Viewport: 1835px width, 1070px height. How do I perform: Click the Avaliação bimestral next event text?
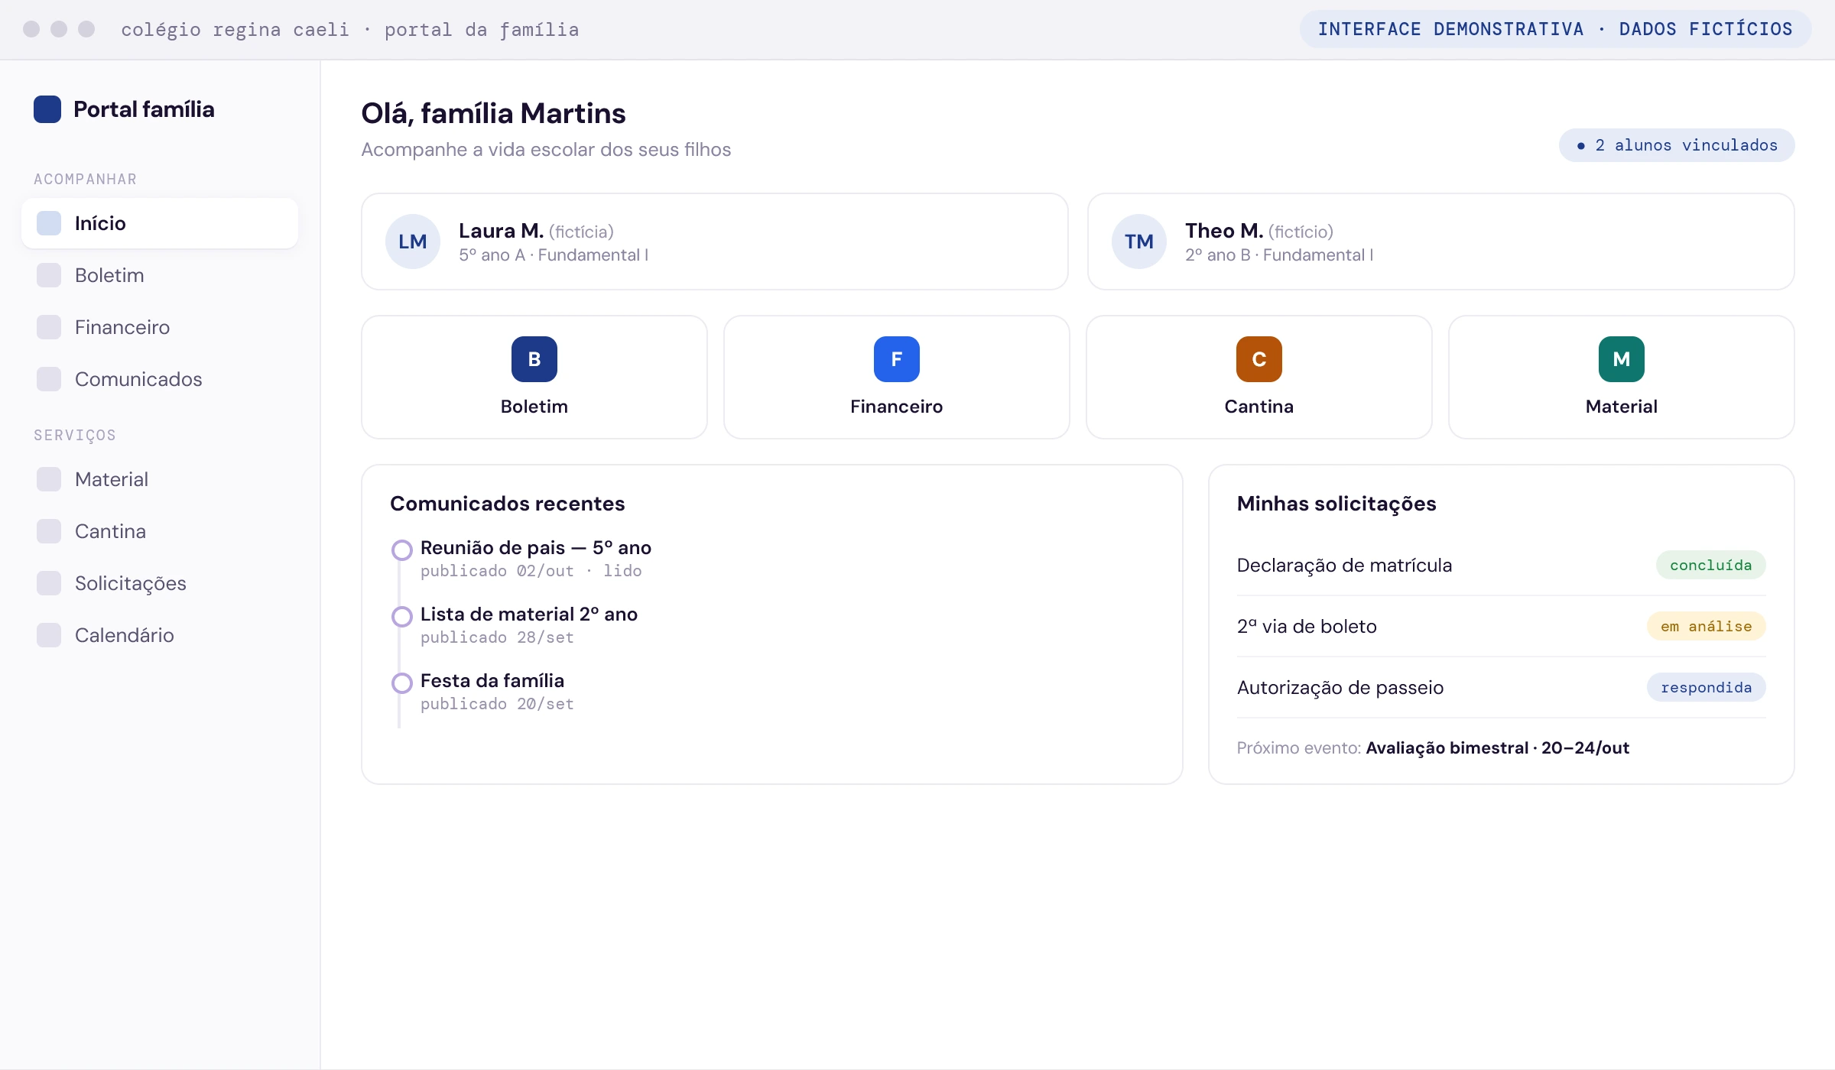click(x=1497, y=748)
